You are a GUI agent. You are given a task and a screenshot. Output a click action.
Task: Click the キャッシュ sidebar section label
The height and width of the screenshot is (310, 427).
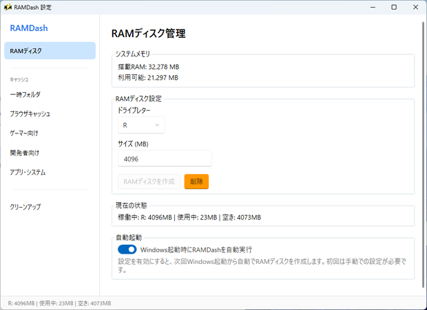point(19,80)
